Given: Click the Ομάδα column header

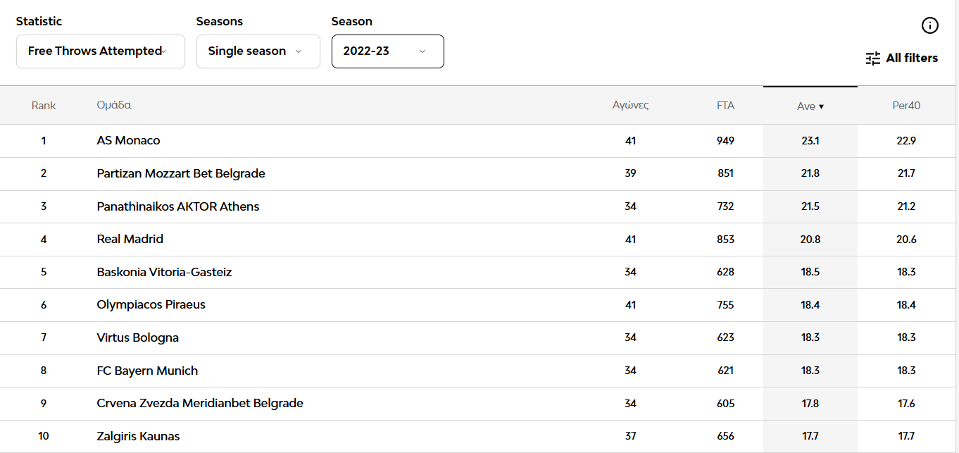Looking at the screenshot, I should 114,106.
